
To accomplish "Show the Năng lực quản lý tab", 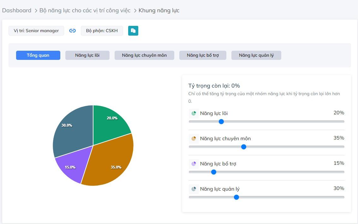I will [x=256, y=55].
